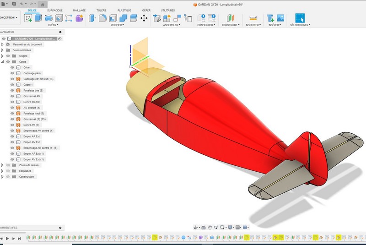Click the Joint tool in Assembler

pyautogui.click(x=157, y=18)
